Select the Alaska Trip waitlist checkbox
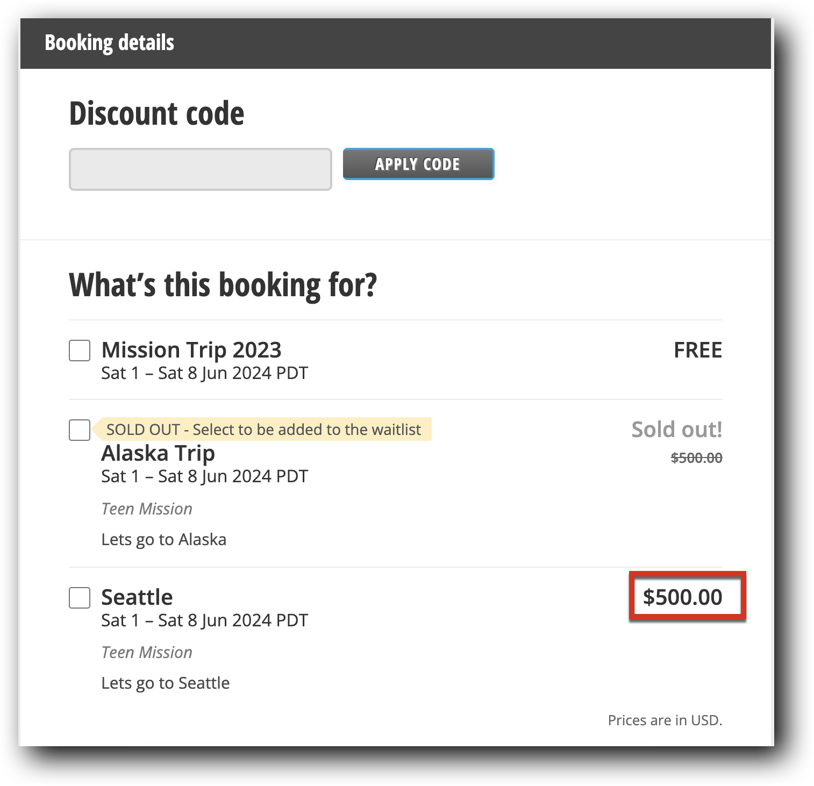This screenshot has height=786, width=814. point(80,430)
